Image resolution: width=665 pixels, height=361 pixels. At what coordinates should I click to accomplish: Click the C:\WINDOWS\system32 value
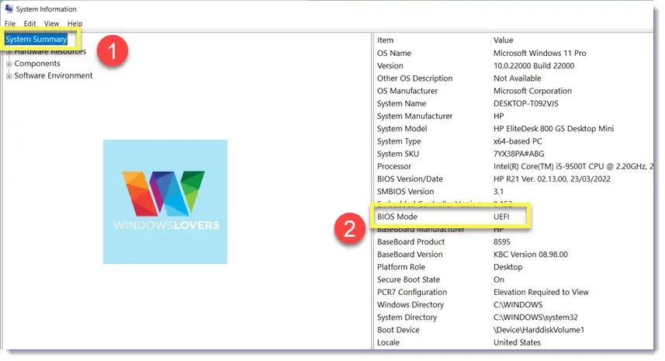coord(535,318)
